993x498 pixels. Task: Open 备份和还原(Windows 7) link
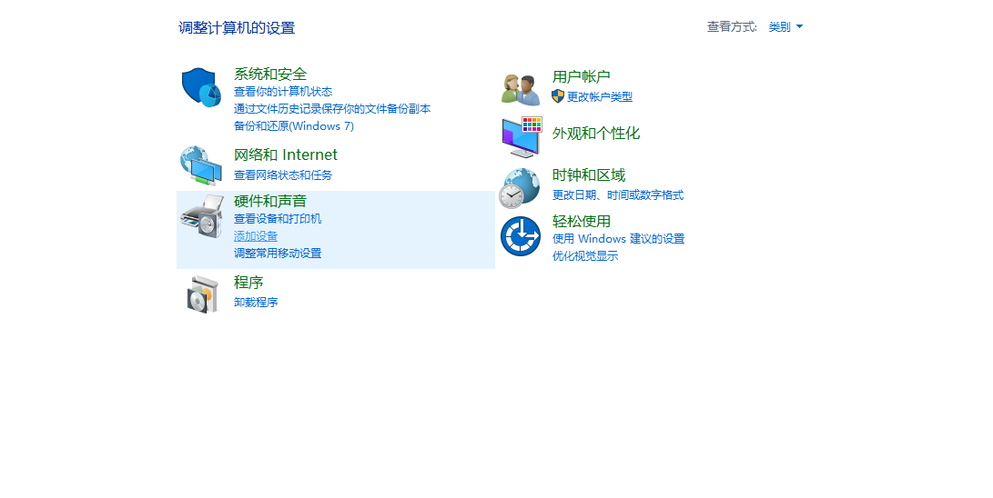pos(294,125)
